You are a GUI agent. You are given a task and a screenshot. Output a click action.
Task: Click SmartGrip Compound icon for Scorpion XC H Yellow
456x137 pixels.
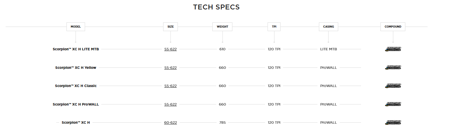click(393, 67)
